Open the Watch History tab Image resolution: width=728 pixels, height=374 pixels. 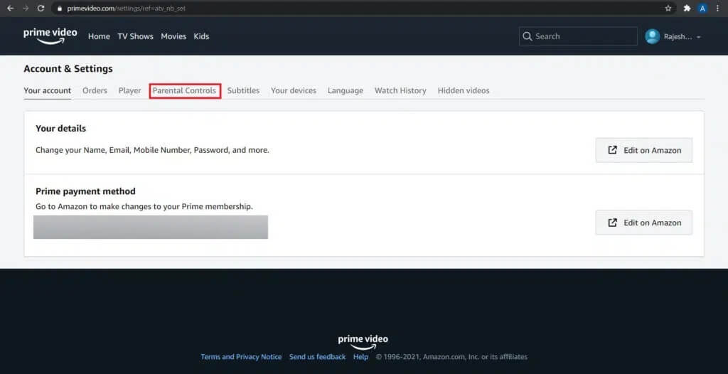(x=400, y=90)
